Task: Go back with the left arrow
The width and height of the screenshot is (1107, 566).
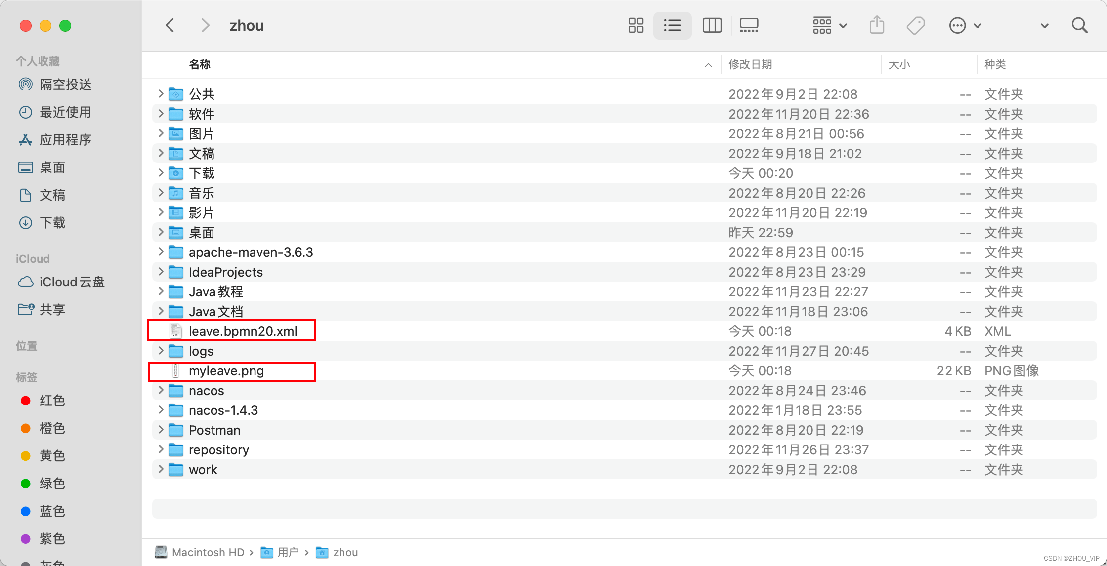Action: point(170,25)
